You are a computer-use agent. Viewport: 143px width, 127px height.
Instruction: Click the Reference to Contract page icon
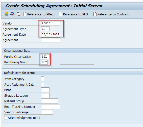click(95, 14)
